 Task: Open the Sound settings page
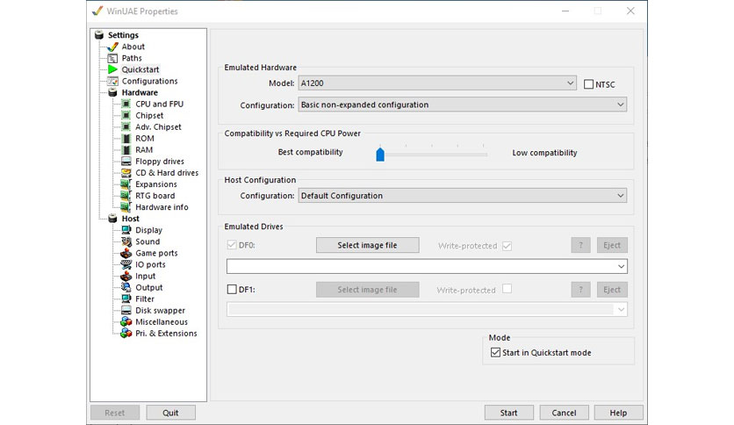tap(148, 241)
